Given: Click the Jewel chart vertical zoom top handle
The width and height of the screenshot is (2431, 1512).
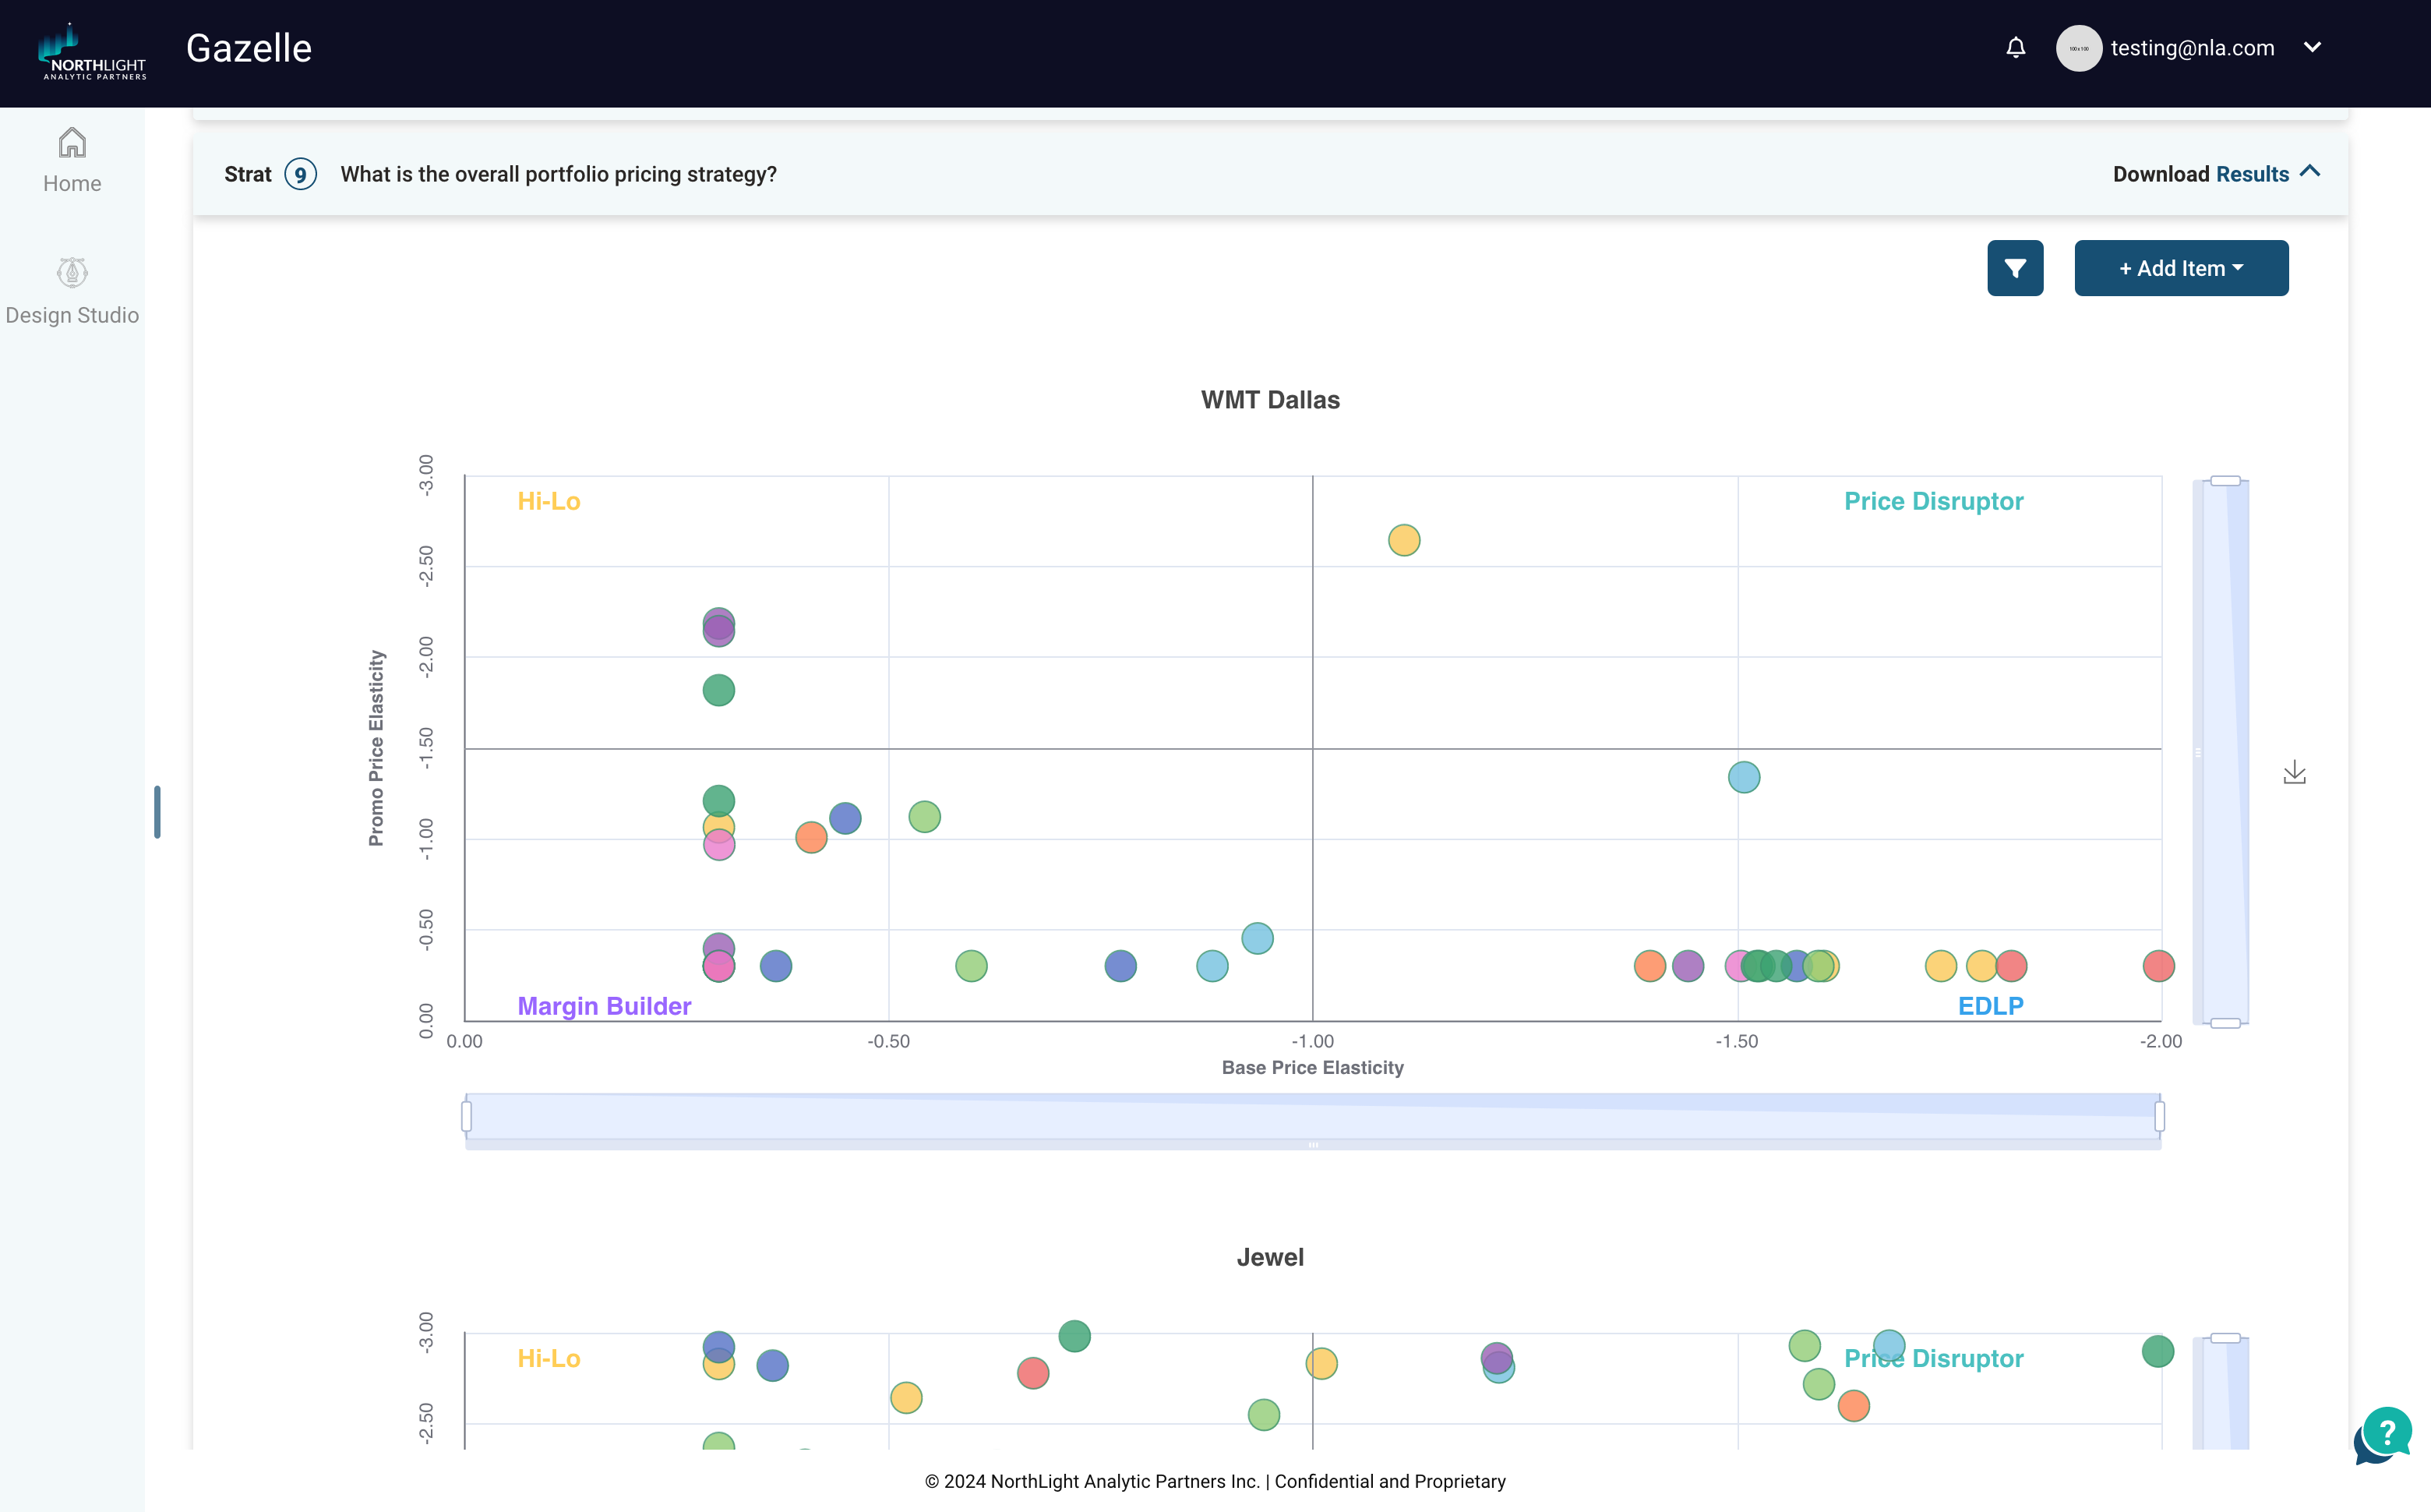Looking at the screenshot, I should point(2224,1338).
